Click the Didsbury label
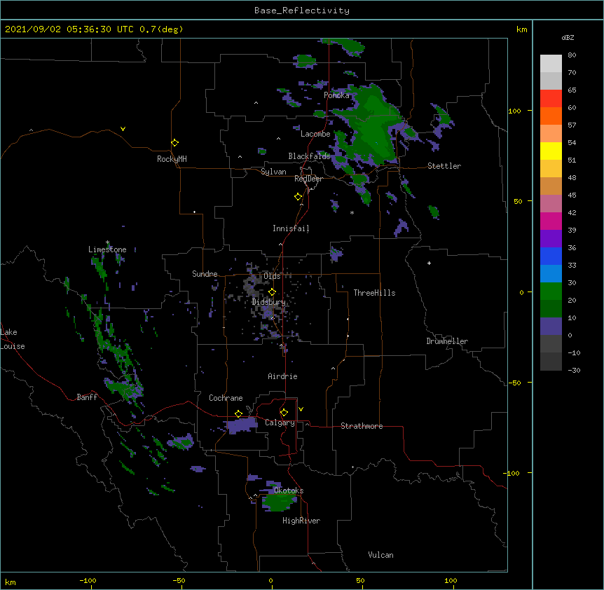 (268, 302)
